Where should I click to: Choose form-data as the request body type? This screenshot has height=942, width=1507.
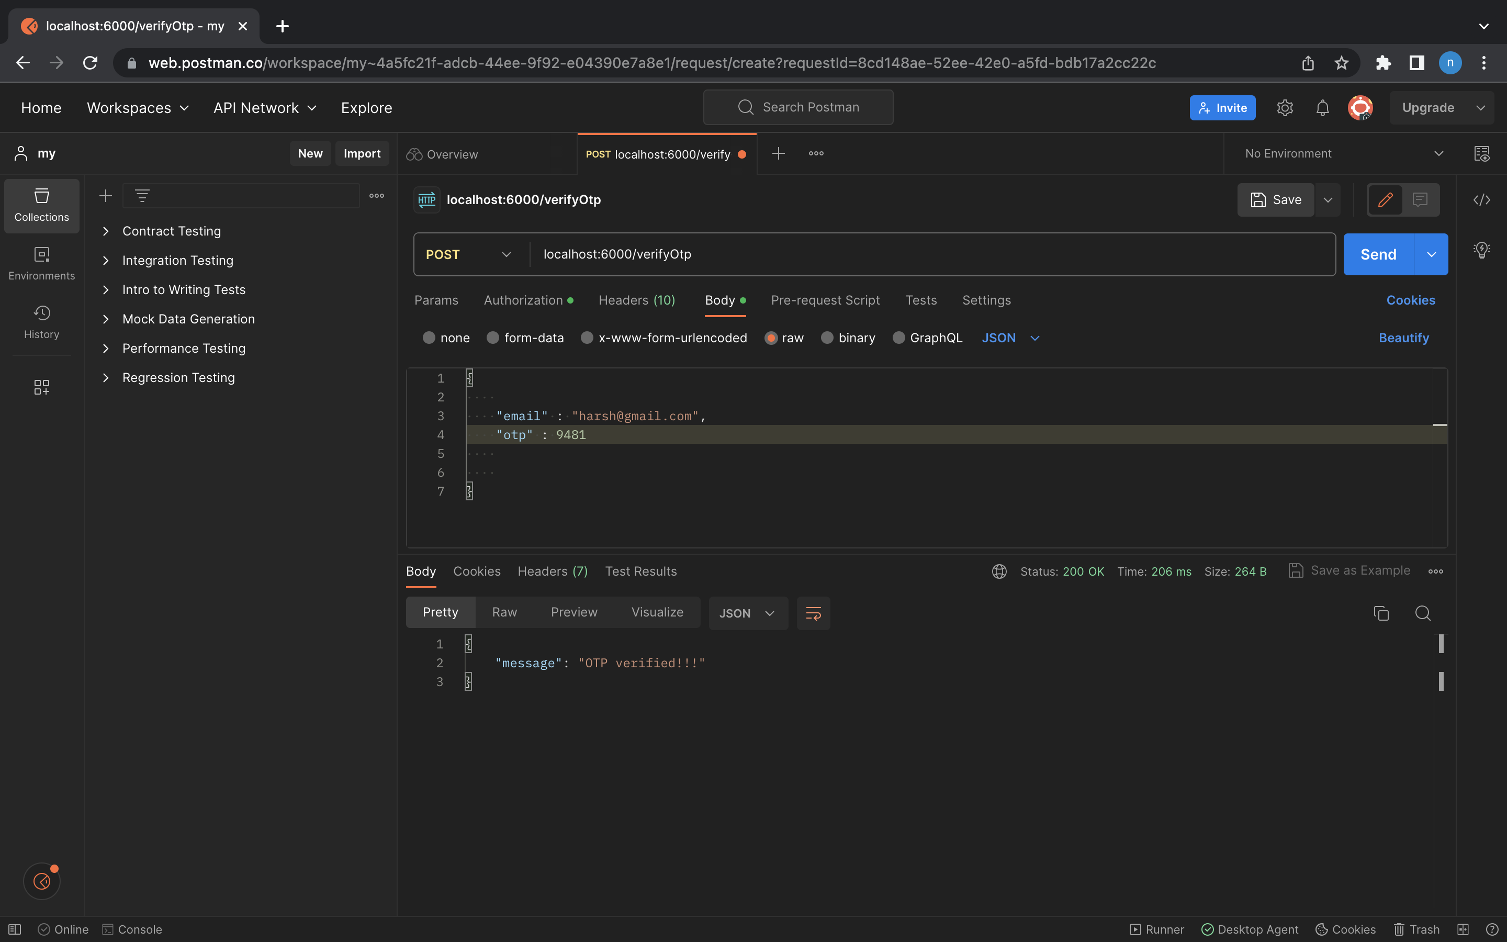tap(492, 338)
